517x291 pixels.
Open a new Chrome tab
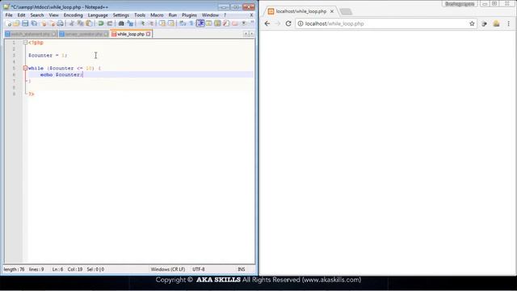pyautogui.click(x=346, y=11)
